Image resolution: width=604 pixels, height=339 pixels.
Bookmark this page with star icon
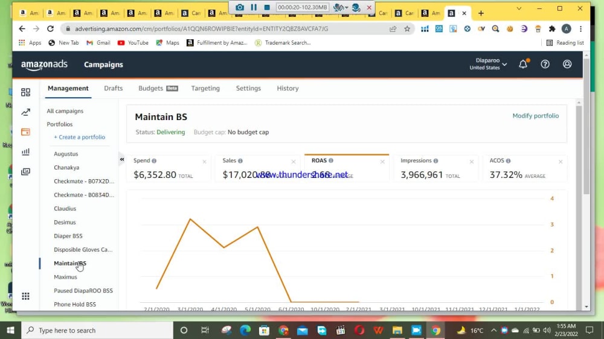point(407,29)
